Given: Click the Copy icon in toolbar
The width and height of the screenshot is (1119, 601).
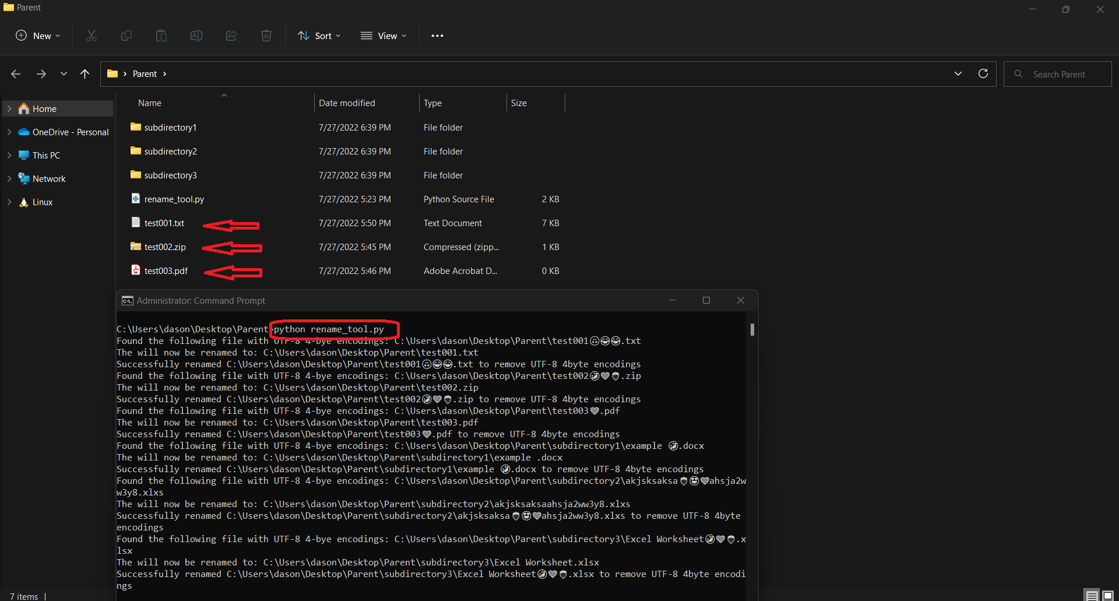Looking at the screenshot, I should (126, 36).
